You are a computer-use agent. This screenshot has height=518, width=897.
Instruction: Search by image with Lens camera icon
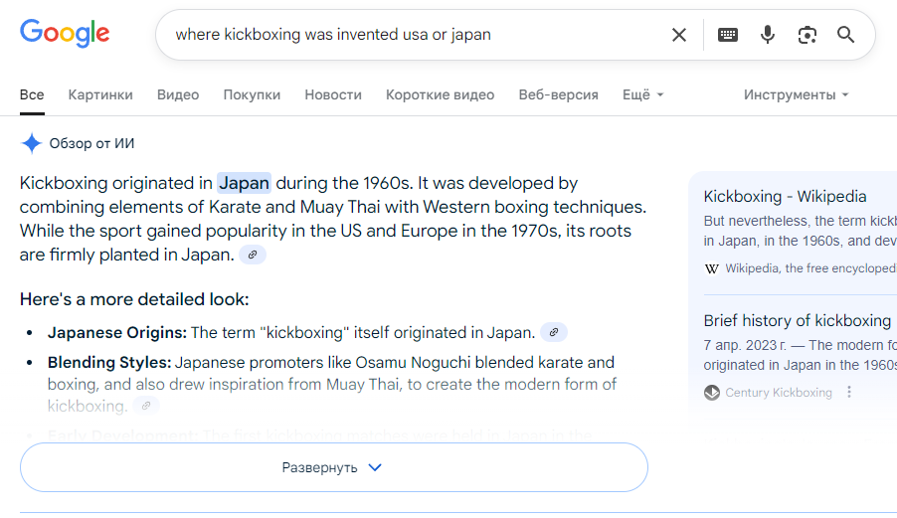pyautogui.click(x=807, y=35)
